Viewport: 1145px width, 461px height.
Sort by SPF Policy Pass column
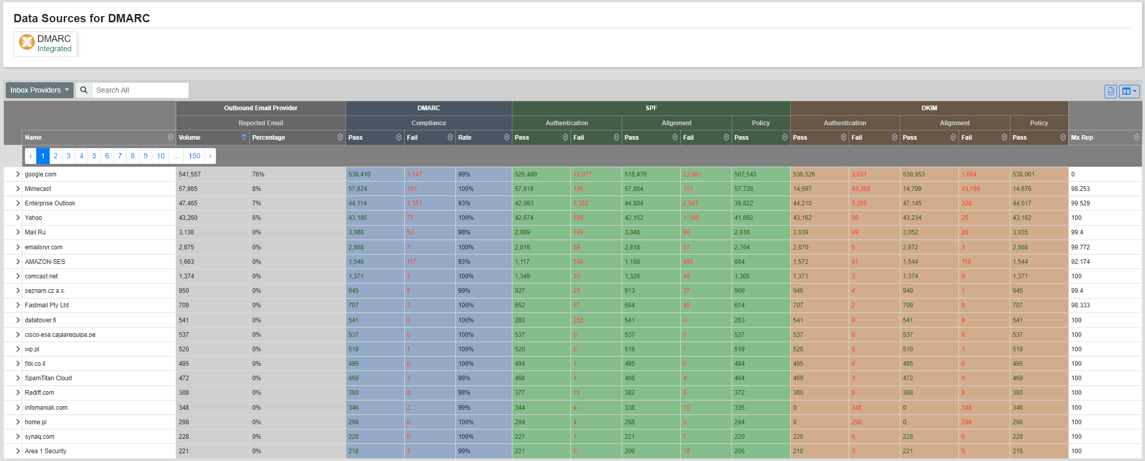point(761,138)
